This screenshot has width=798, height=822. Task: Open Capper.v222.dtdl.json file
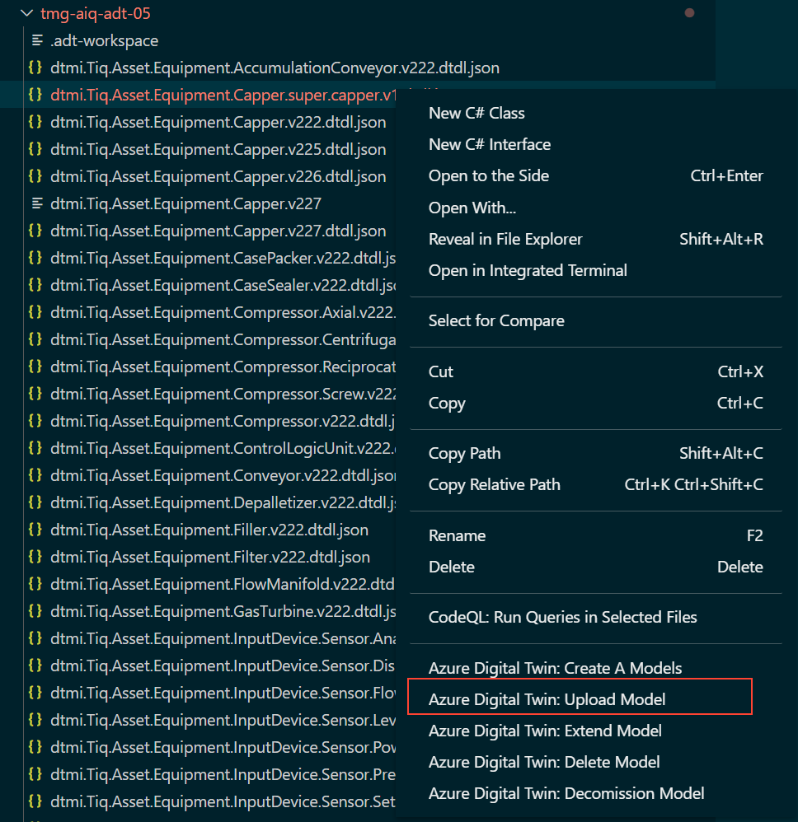(x=218, y=123)
